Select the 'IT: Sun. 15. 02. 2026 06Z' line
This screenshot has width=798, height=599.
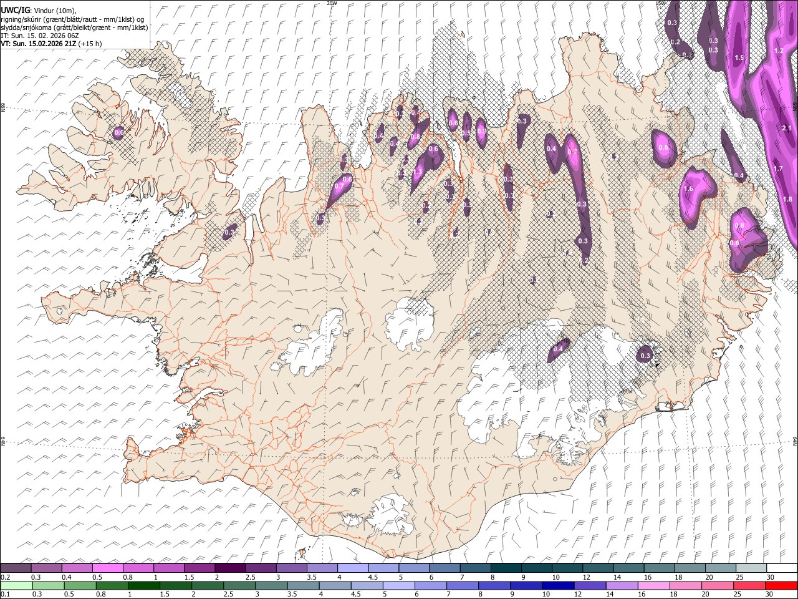coord(40,36)
